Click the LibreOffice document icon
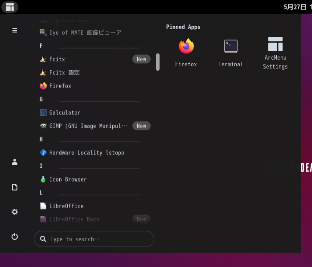 43,206
